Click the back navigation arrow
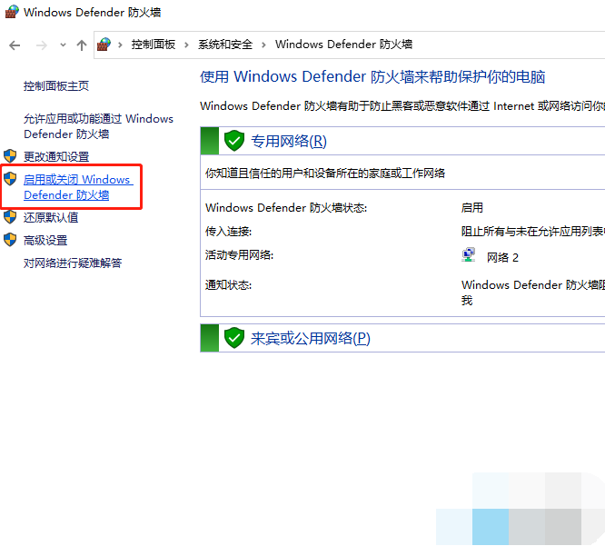The width and height of the screenshot is (605, 546). [x=15, y=45]
